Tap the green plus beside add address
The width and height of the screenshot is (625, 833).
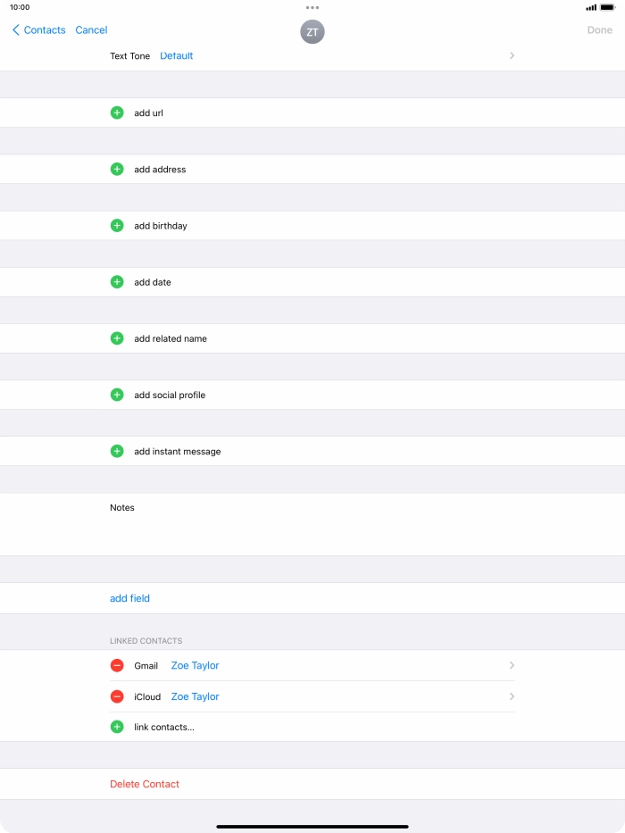(x=117, y=170)
